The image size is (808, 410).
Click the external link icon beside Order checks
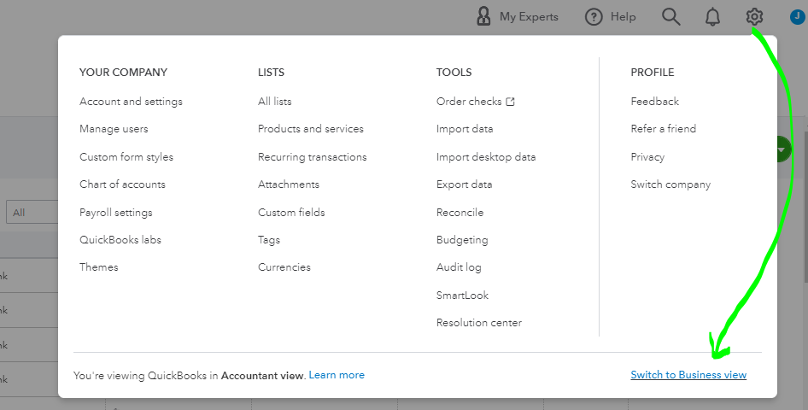(x=511, y=102)
